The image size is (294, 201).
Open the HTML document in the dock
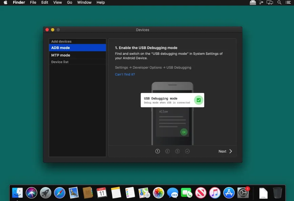tap(263, 193)
